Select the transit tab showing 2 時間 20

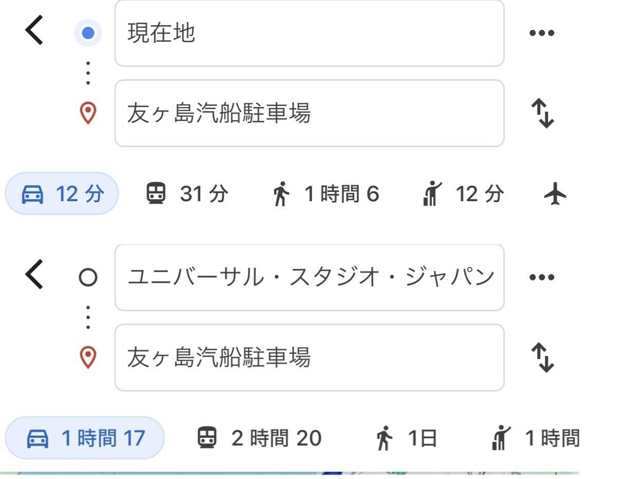[x=259, y=438]
